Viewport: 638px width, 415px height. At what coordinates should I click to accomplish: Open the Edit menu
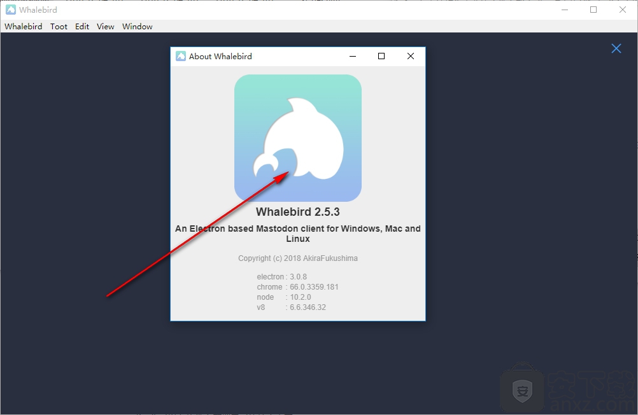tap(82, 27)
